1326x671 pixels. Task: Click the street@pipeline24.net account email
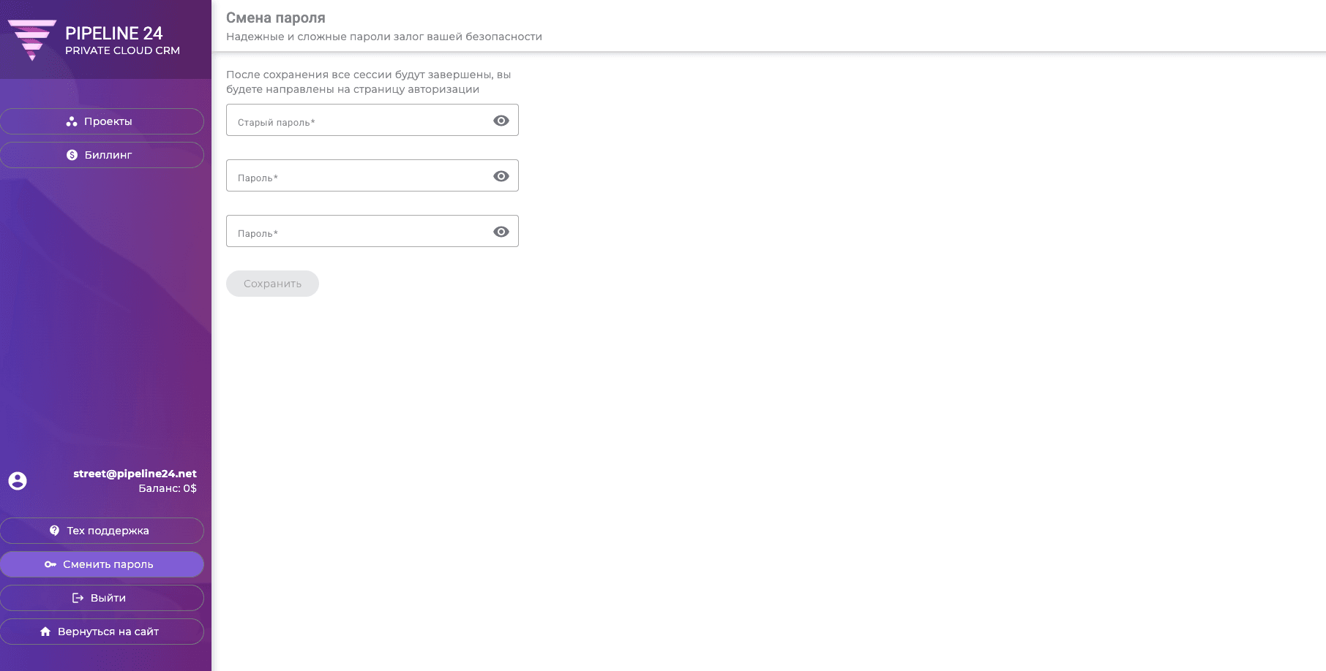click(135, 474)
